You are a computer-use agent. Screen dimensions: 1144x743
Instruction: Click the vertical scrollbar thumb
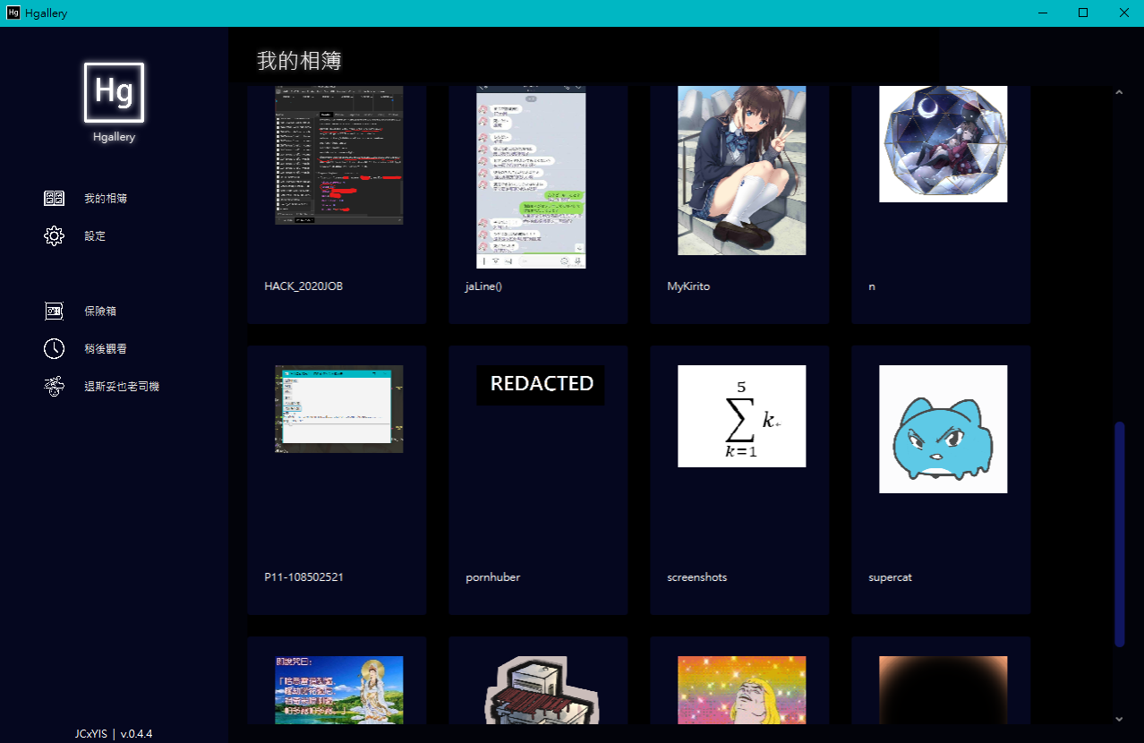(1119, 534)
